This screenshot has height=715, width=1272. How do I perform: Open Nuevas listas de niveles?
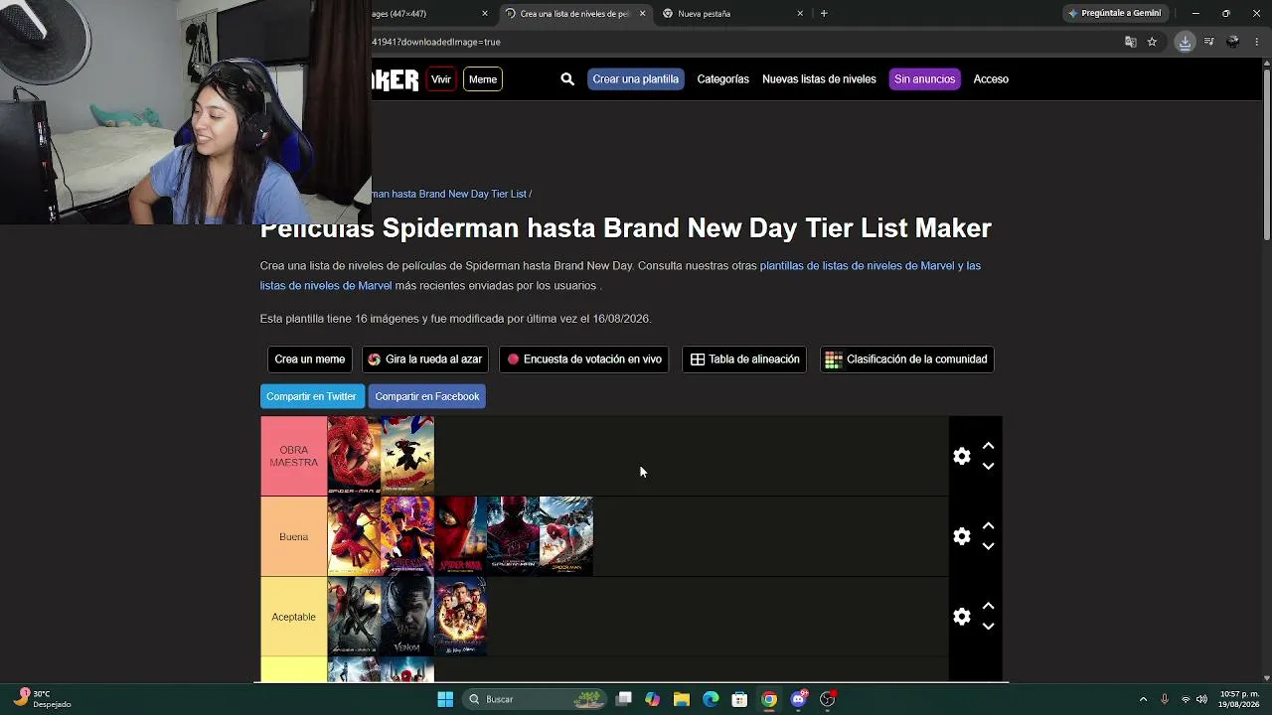[x=819, y=79]
